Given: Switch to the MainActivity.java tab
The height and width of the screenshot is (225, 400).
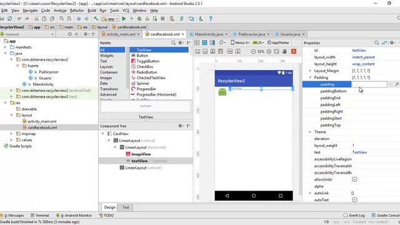Looking at the screenshot, I should click(209, 34).
